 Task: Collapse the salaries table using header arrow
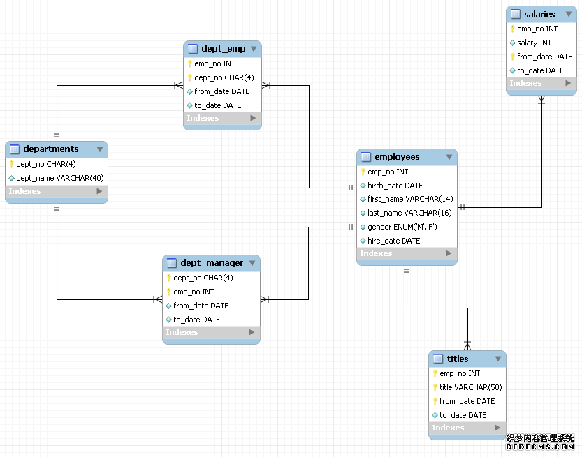click(568, 14)
